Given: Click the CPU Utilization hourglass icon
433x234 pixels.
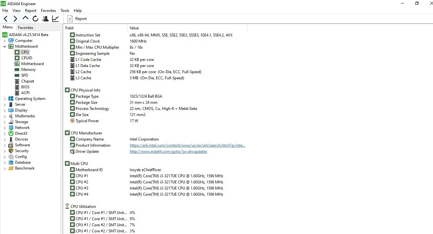Looking at the screenshot, I should (x=67, y=207).
